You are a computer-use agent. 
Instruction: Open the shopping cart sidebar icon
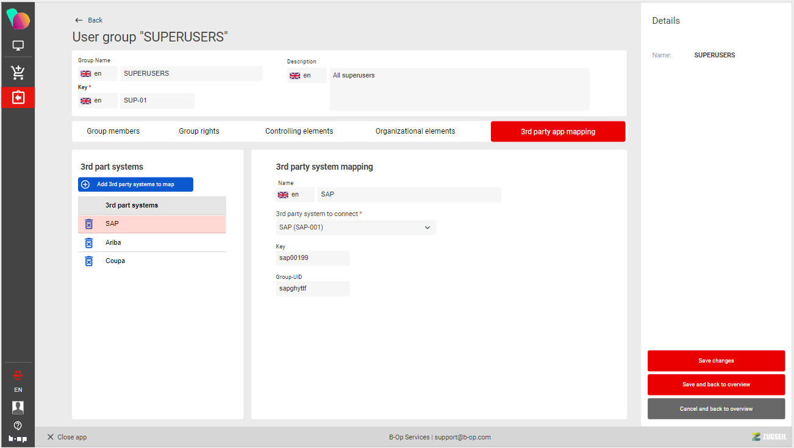[x=18, y=73]
